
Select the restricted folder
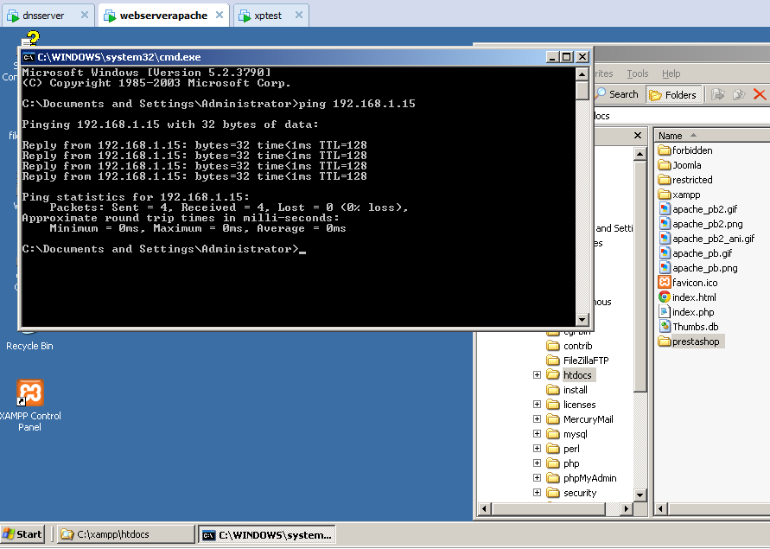point(685,180)
